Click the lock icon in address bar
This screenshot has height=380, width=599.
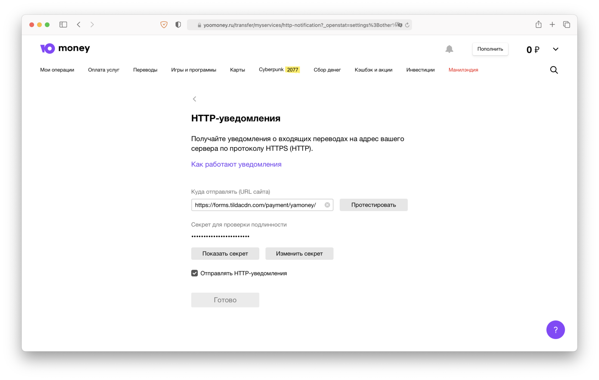point(199,25)
